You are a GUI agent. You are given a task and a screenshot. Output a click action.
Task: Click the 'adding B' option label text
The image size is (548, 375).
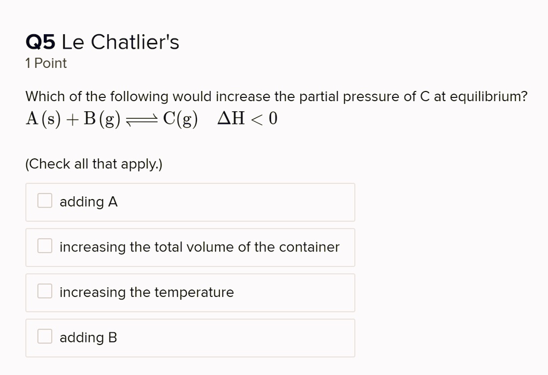pos(89,338)
